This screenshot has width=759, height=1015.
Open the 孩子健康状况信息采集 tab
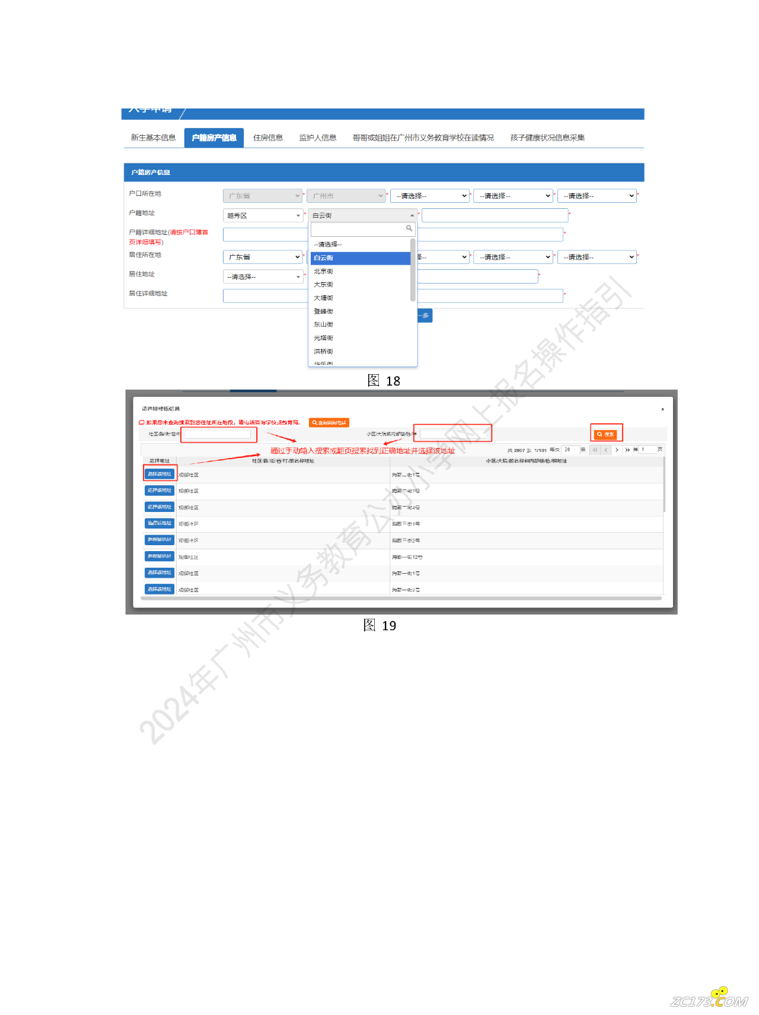pos(547,138)
